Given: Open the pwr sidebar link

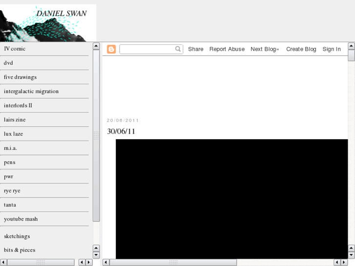Looking at the screenshot, I should point(8,177).
